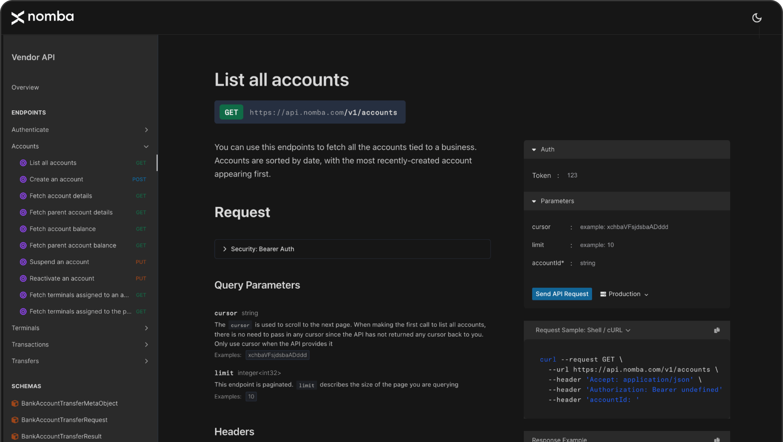Click the GET method badge in the URL bar
Viewport: 783px width, 442px height.
point(231,112)
